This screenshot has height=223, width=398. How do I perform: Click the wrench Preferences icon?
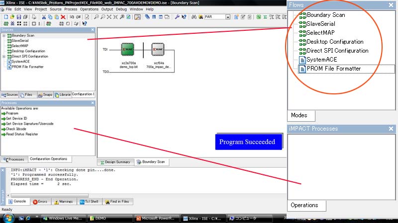point(177,17)
